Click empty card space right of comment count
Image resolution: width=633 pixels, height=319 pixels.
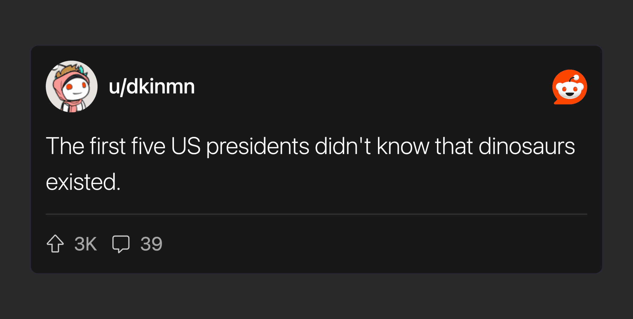(372, 244)
